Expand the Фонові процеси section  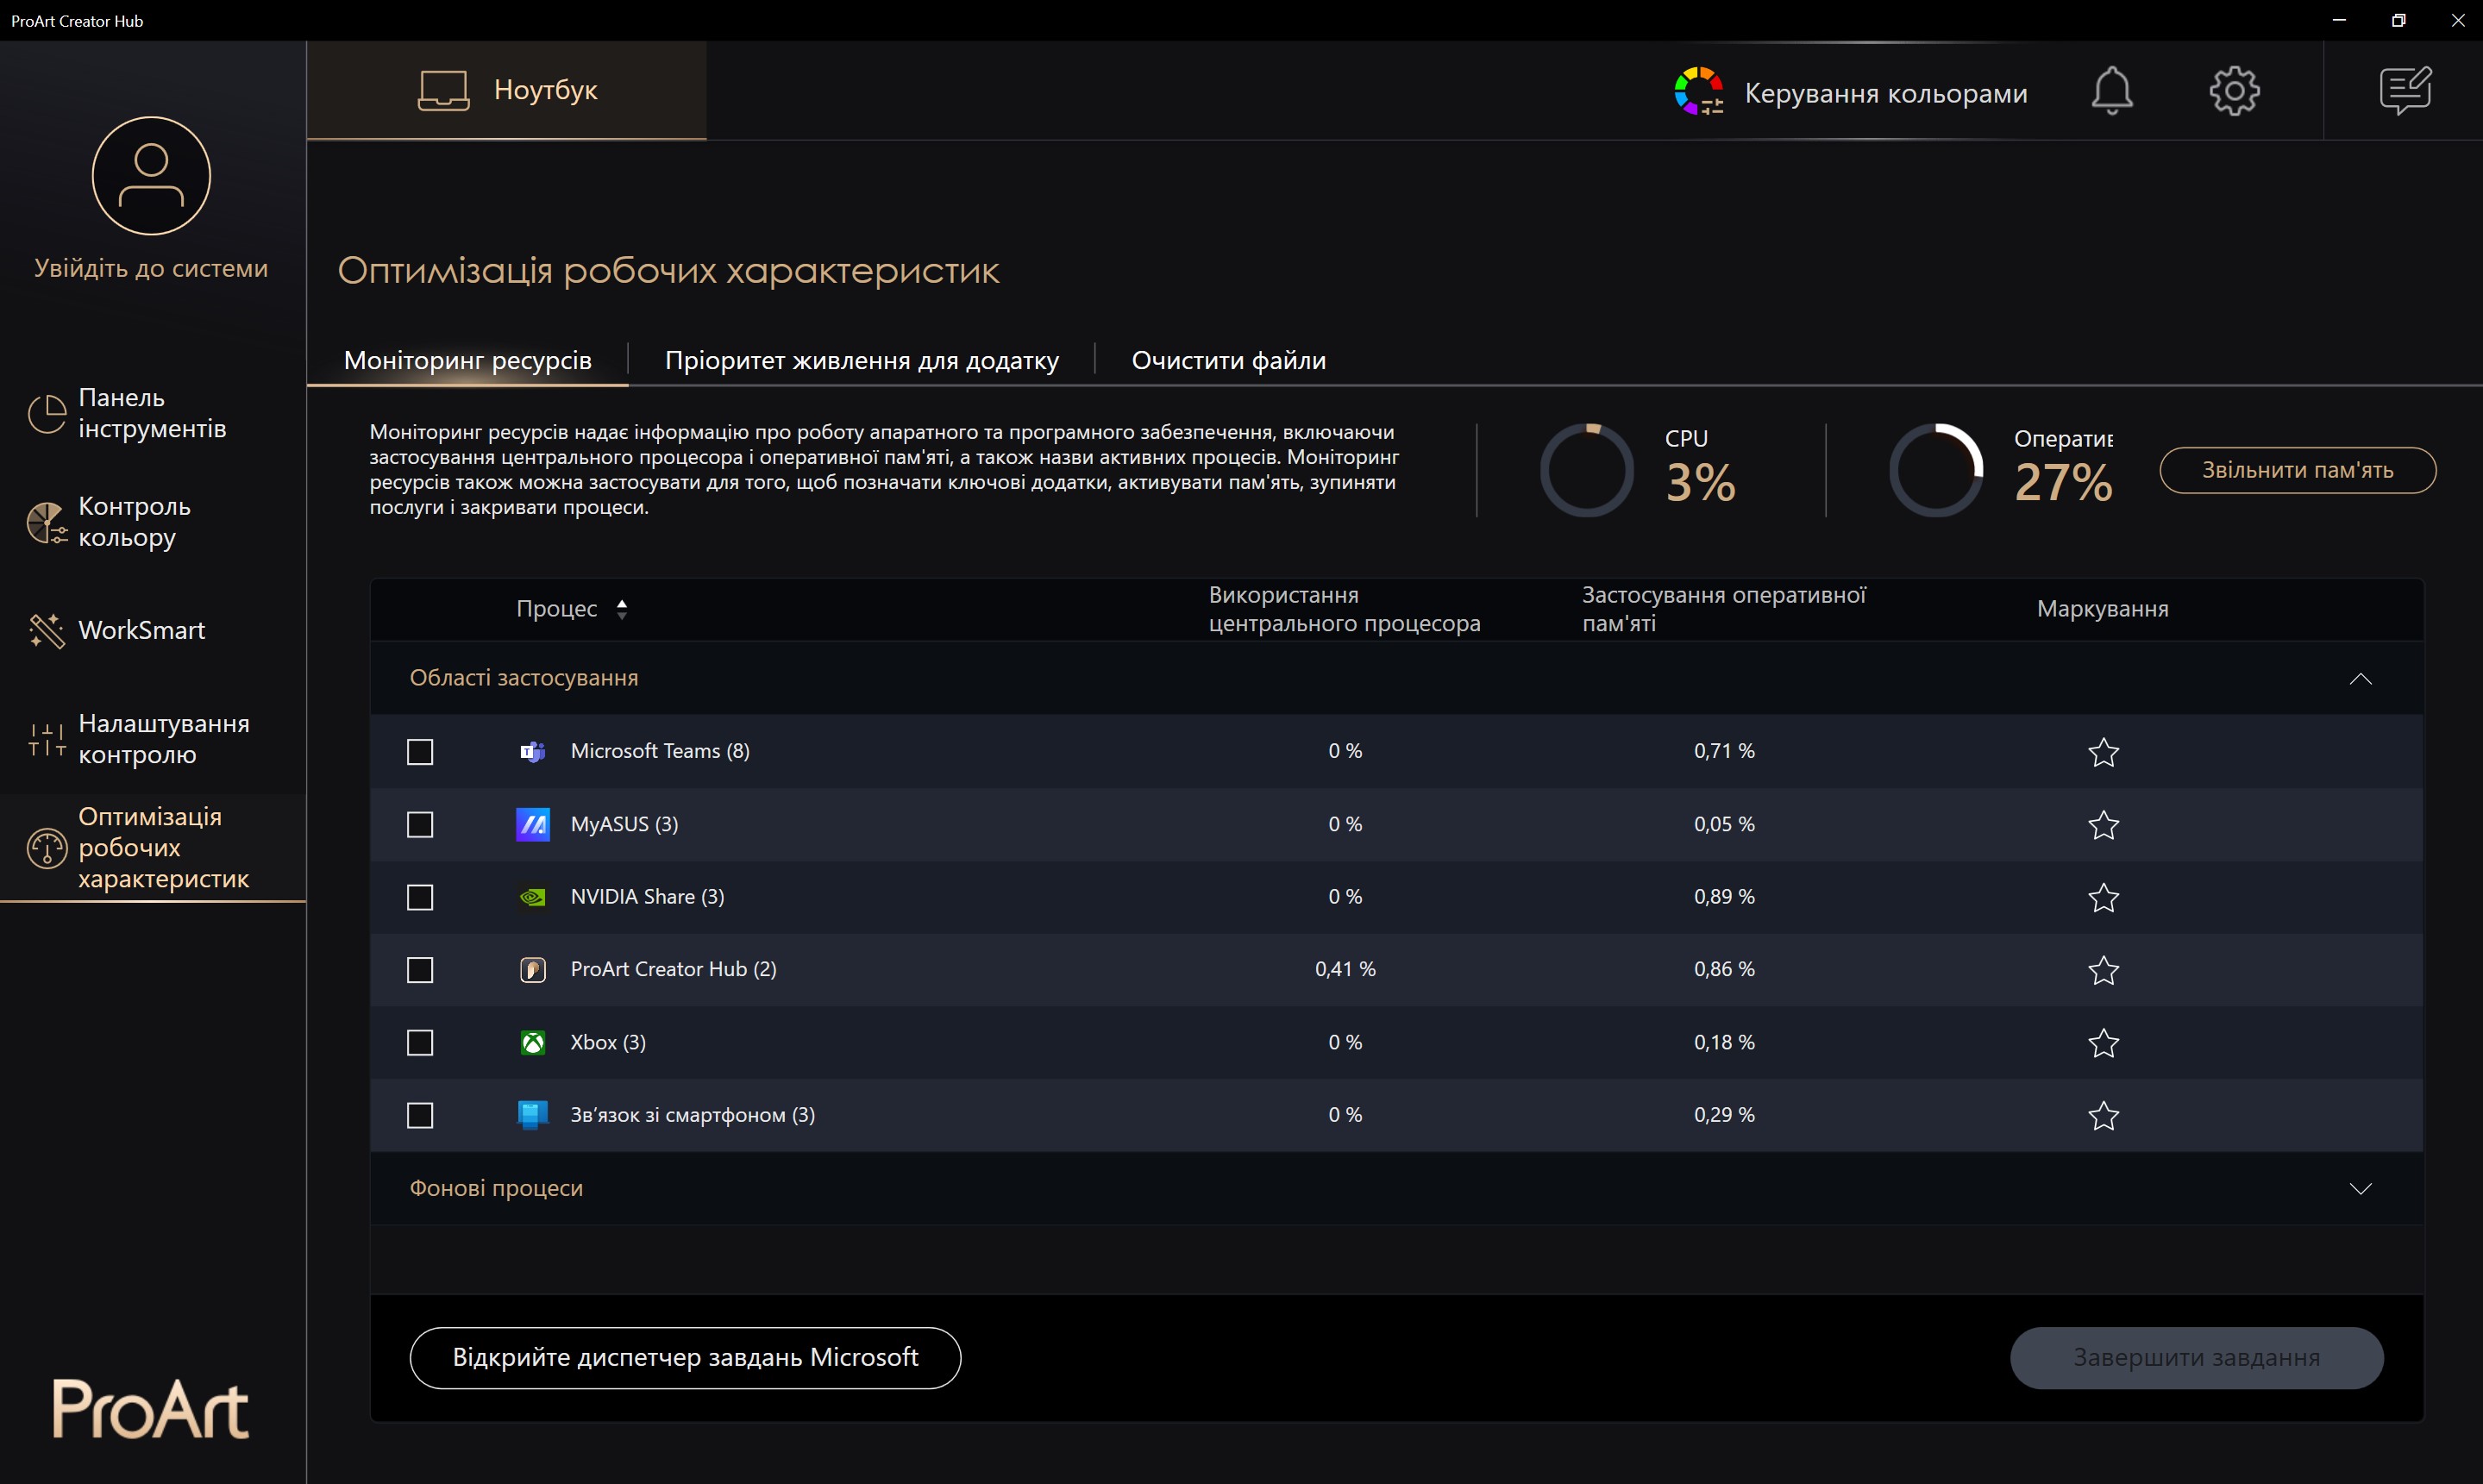pos(2360,1189)
